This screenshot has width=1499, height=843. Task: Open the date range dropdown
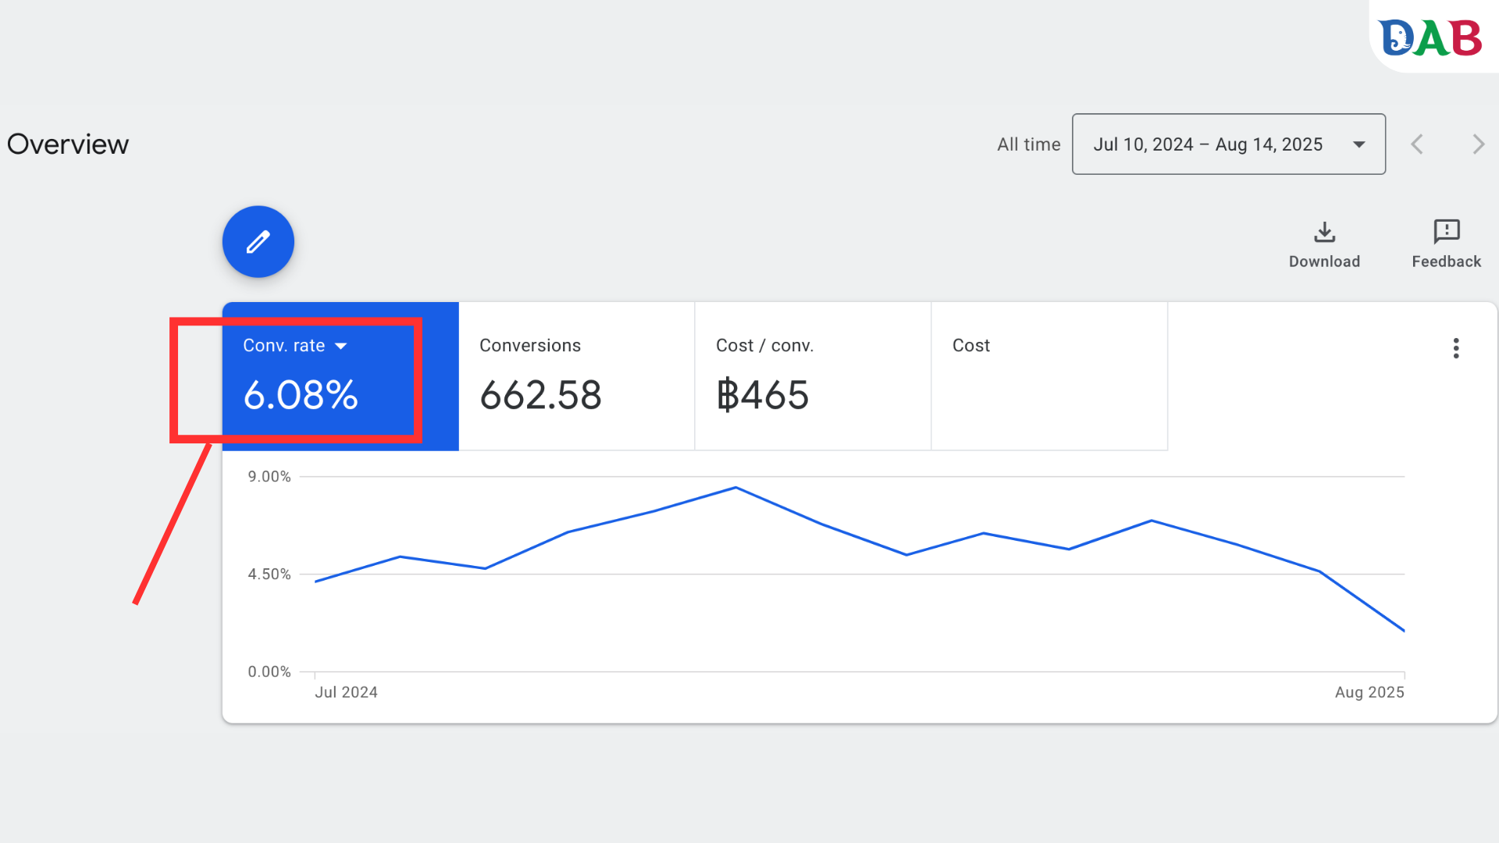pyautogui.click(x=1229, y=144)
